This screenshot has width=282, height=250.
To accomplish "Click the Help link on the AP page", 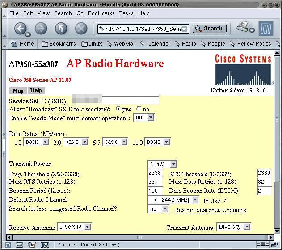I will (36, 90).
